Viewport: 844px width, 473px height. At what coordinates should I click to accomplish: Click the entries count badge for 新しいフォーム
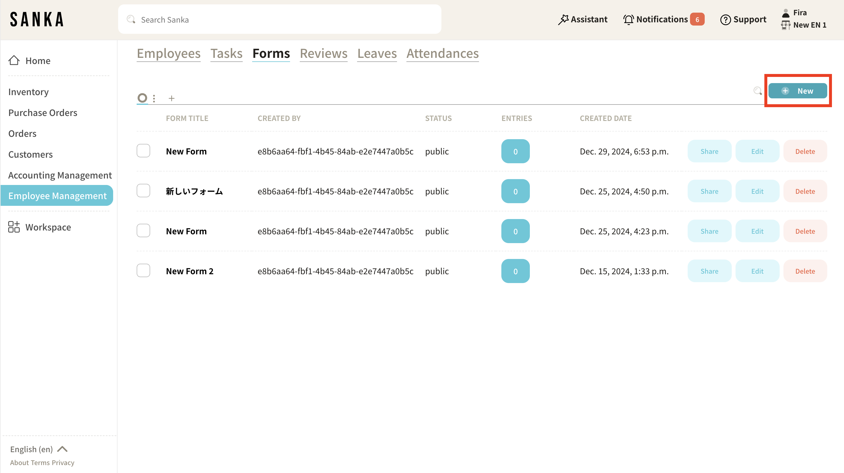[x=515, y=191]
